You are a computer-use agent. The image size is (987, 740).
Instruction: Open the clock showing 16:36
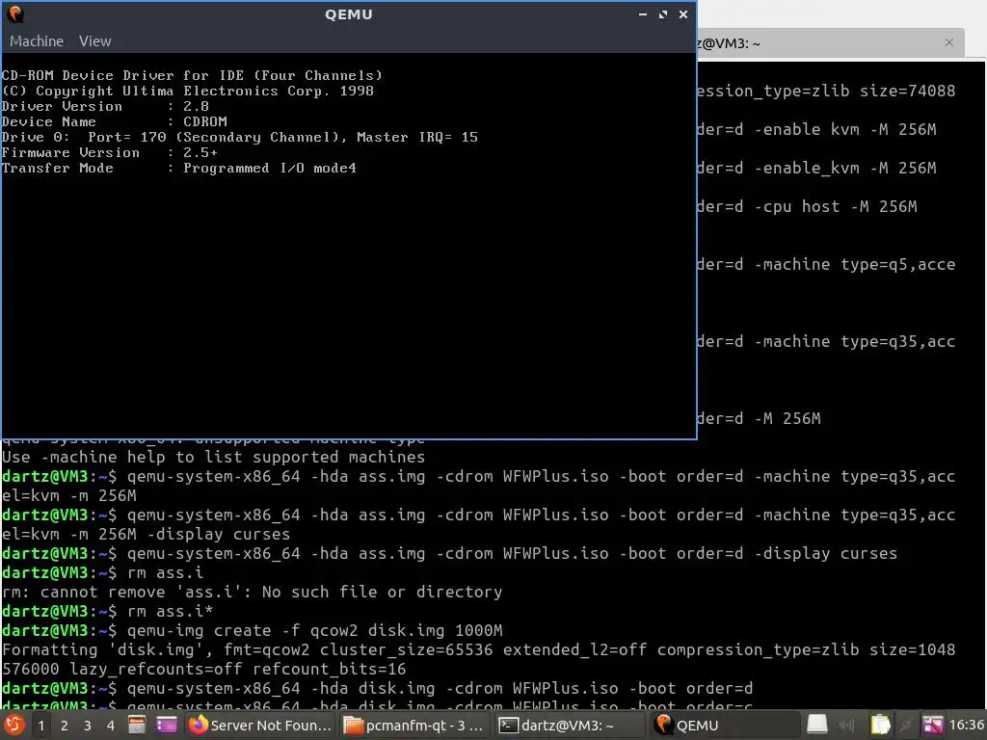(966, 725)
